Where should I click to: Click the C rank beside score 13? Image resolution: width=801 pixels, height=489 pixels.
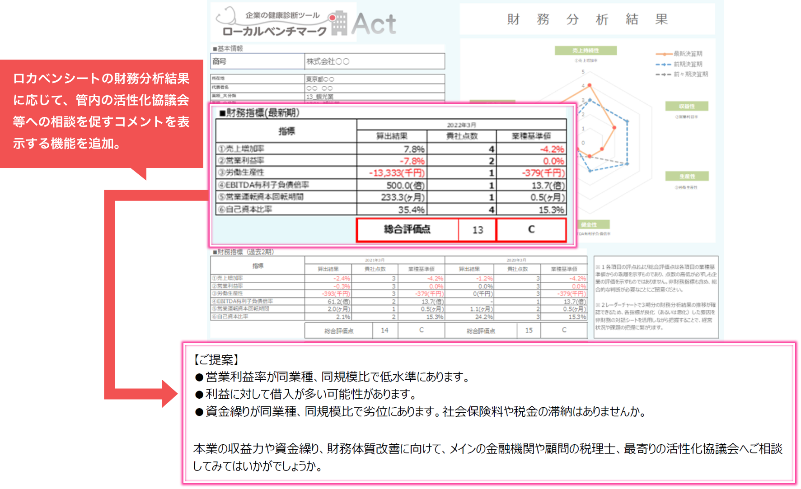pyautogui.click(x=531, y=229)
